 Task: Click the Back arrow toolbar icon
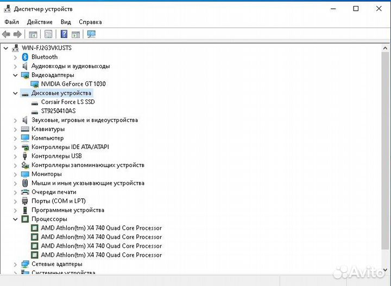pyautogui.click(x=6, y=34)
